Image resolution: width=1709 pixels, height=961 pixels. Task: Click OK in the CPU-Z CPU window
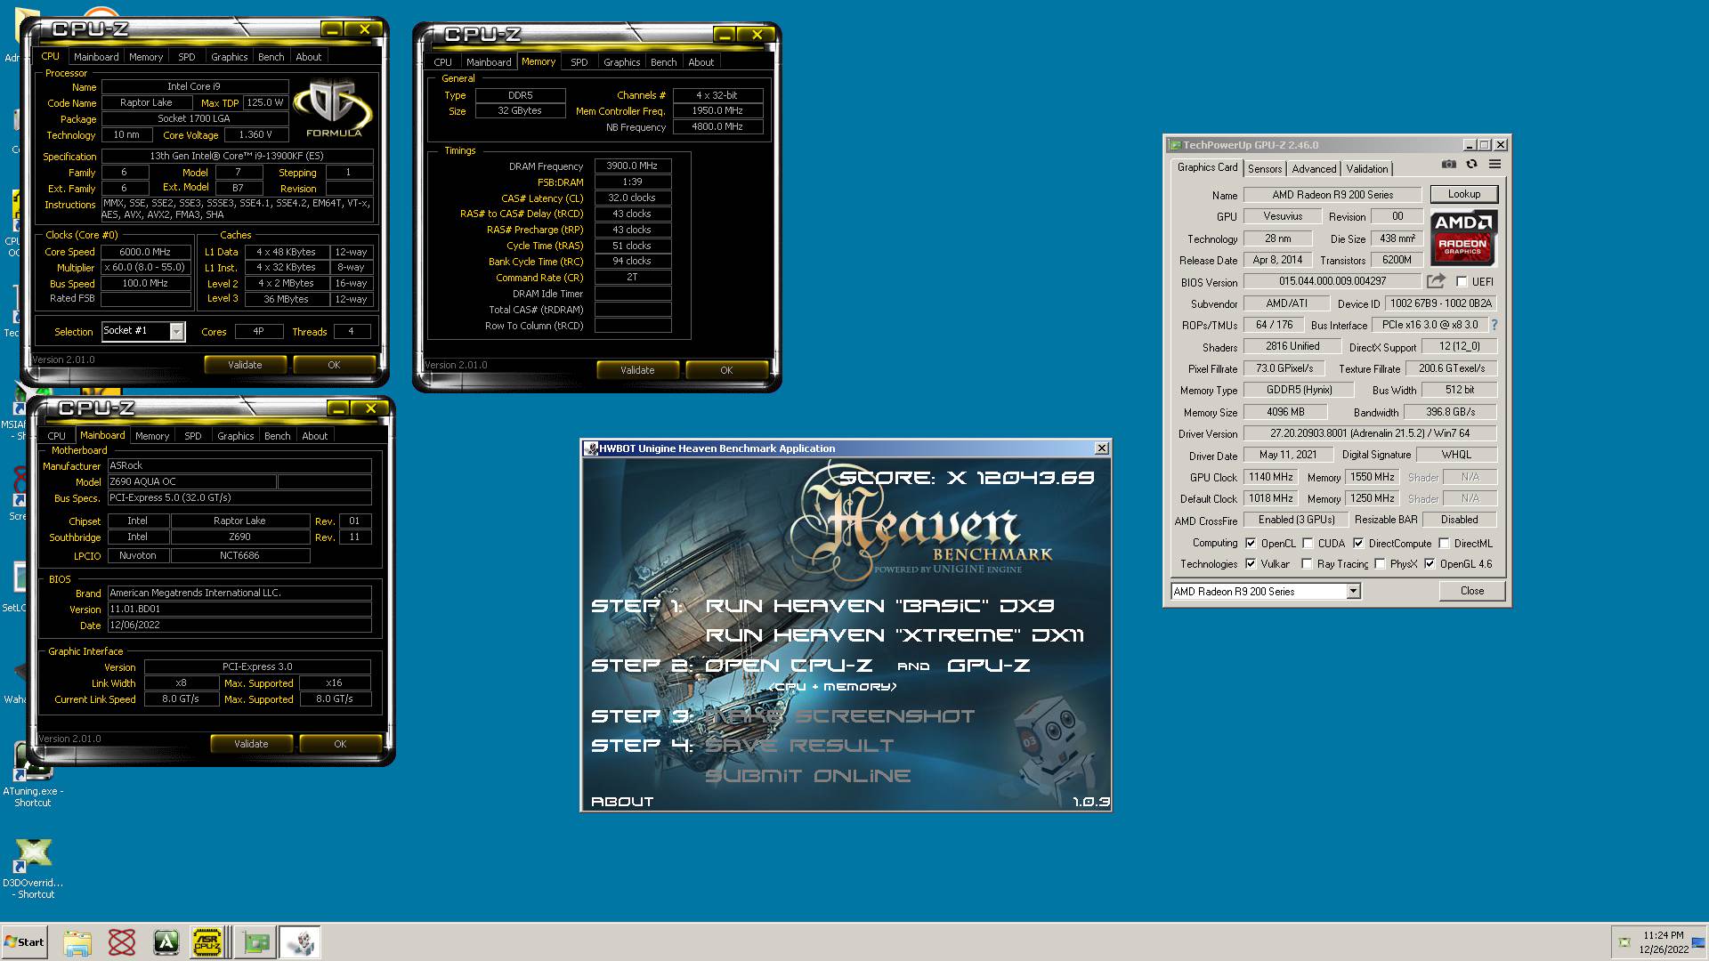334,365
